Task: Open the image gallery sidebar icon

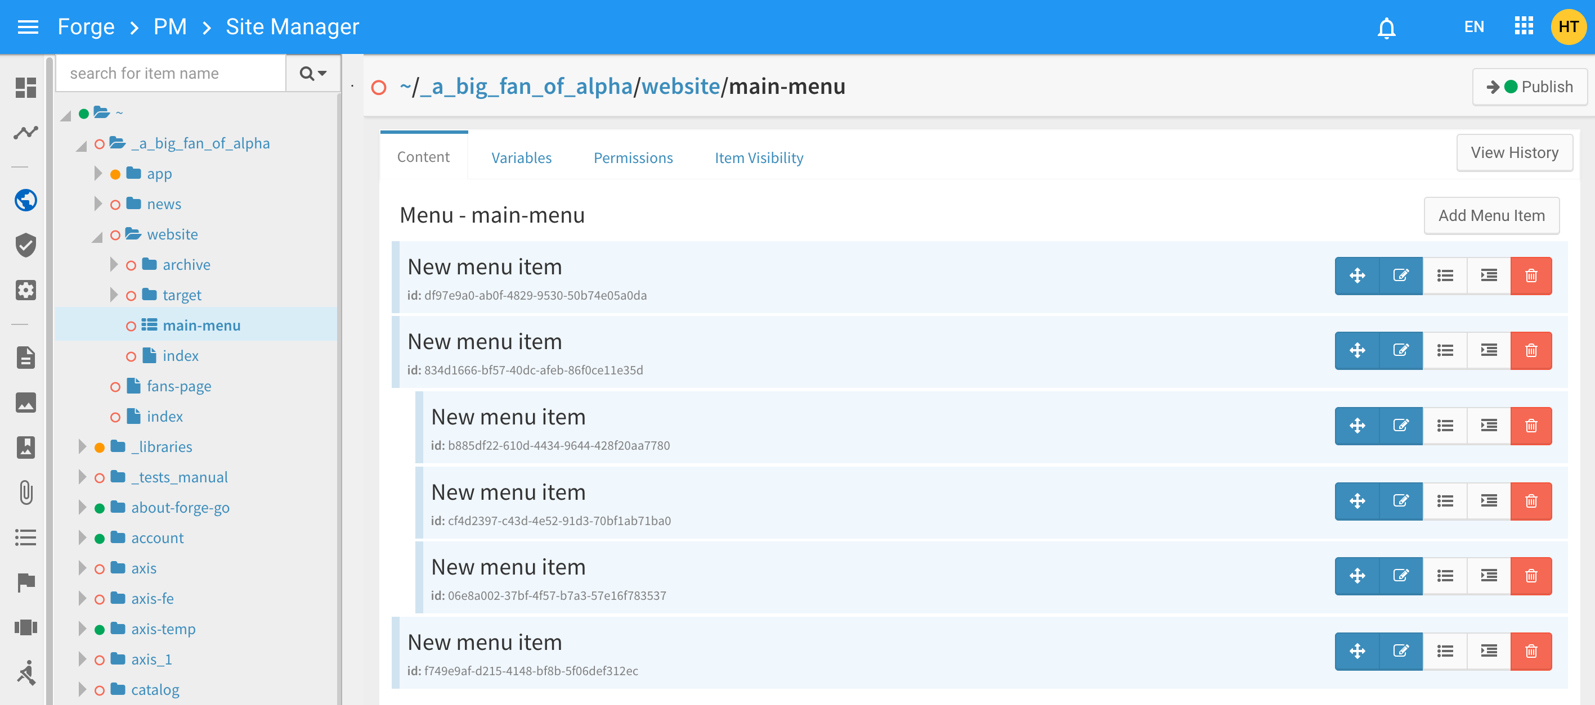Action: [25, 403]
